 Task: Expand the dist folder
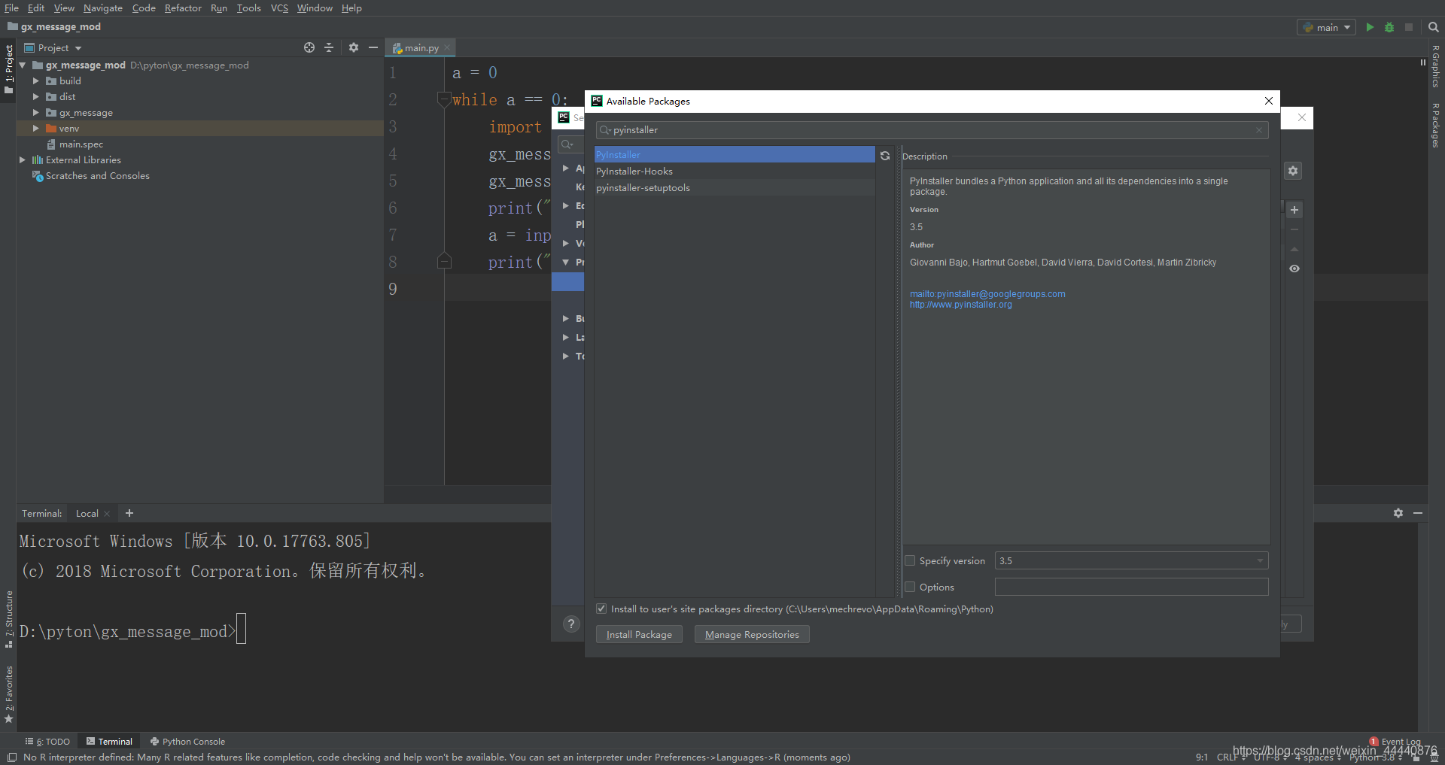(35, 96)
